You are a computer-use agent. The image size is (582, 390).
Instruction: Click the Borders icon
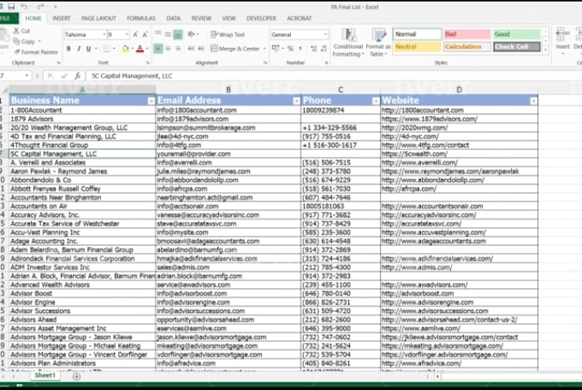coord(107,49)
